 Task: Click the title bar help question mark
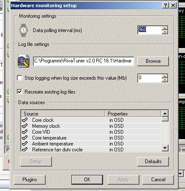tap(166, 5)
